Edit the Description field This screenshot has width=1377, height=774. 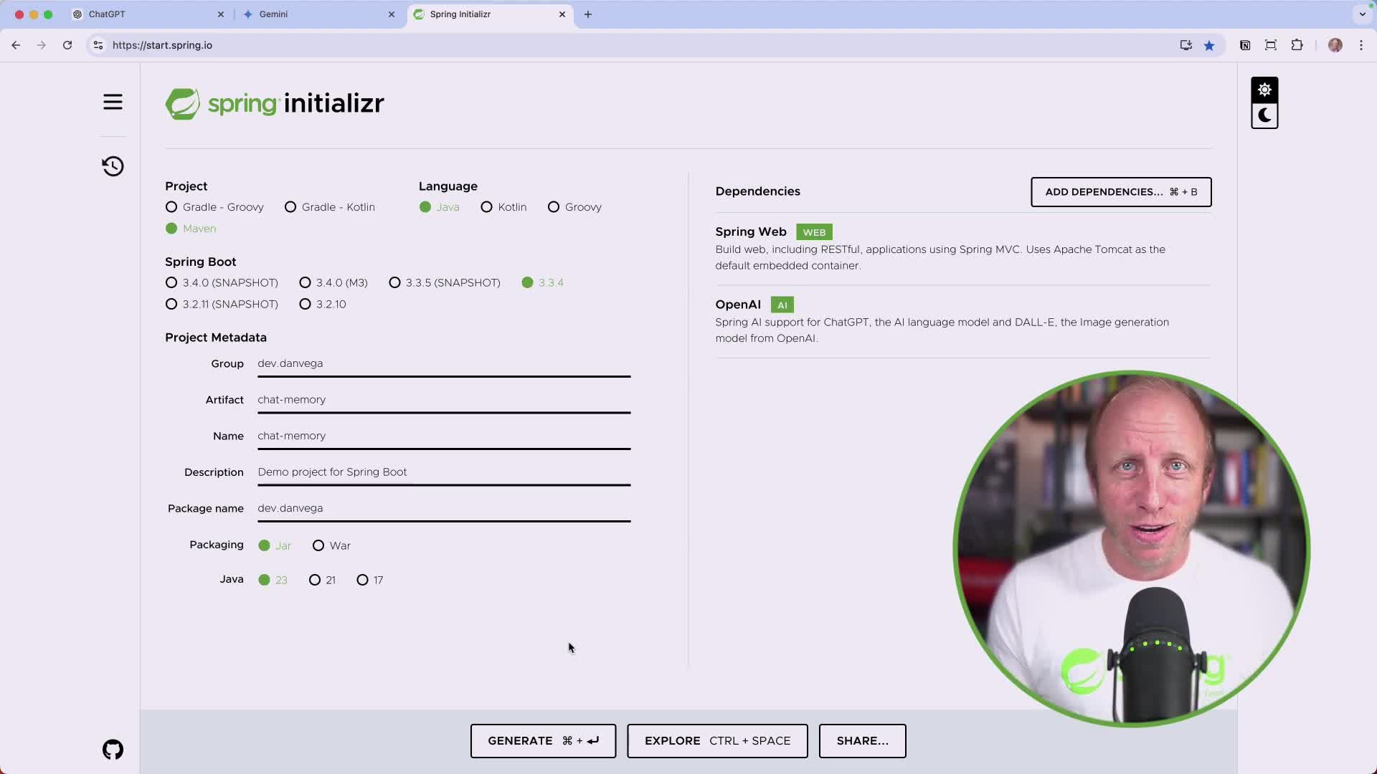[444, 472]
